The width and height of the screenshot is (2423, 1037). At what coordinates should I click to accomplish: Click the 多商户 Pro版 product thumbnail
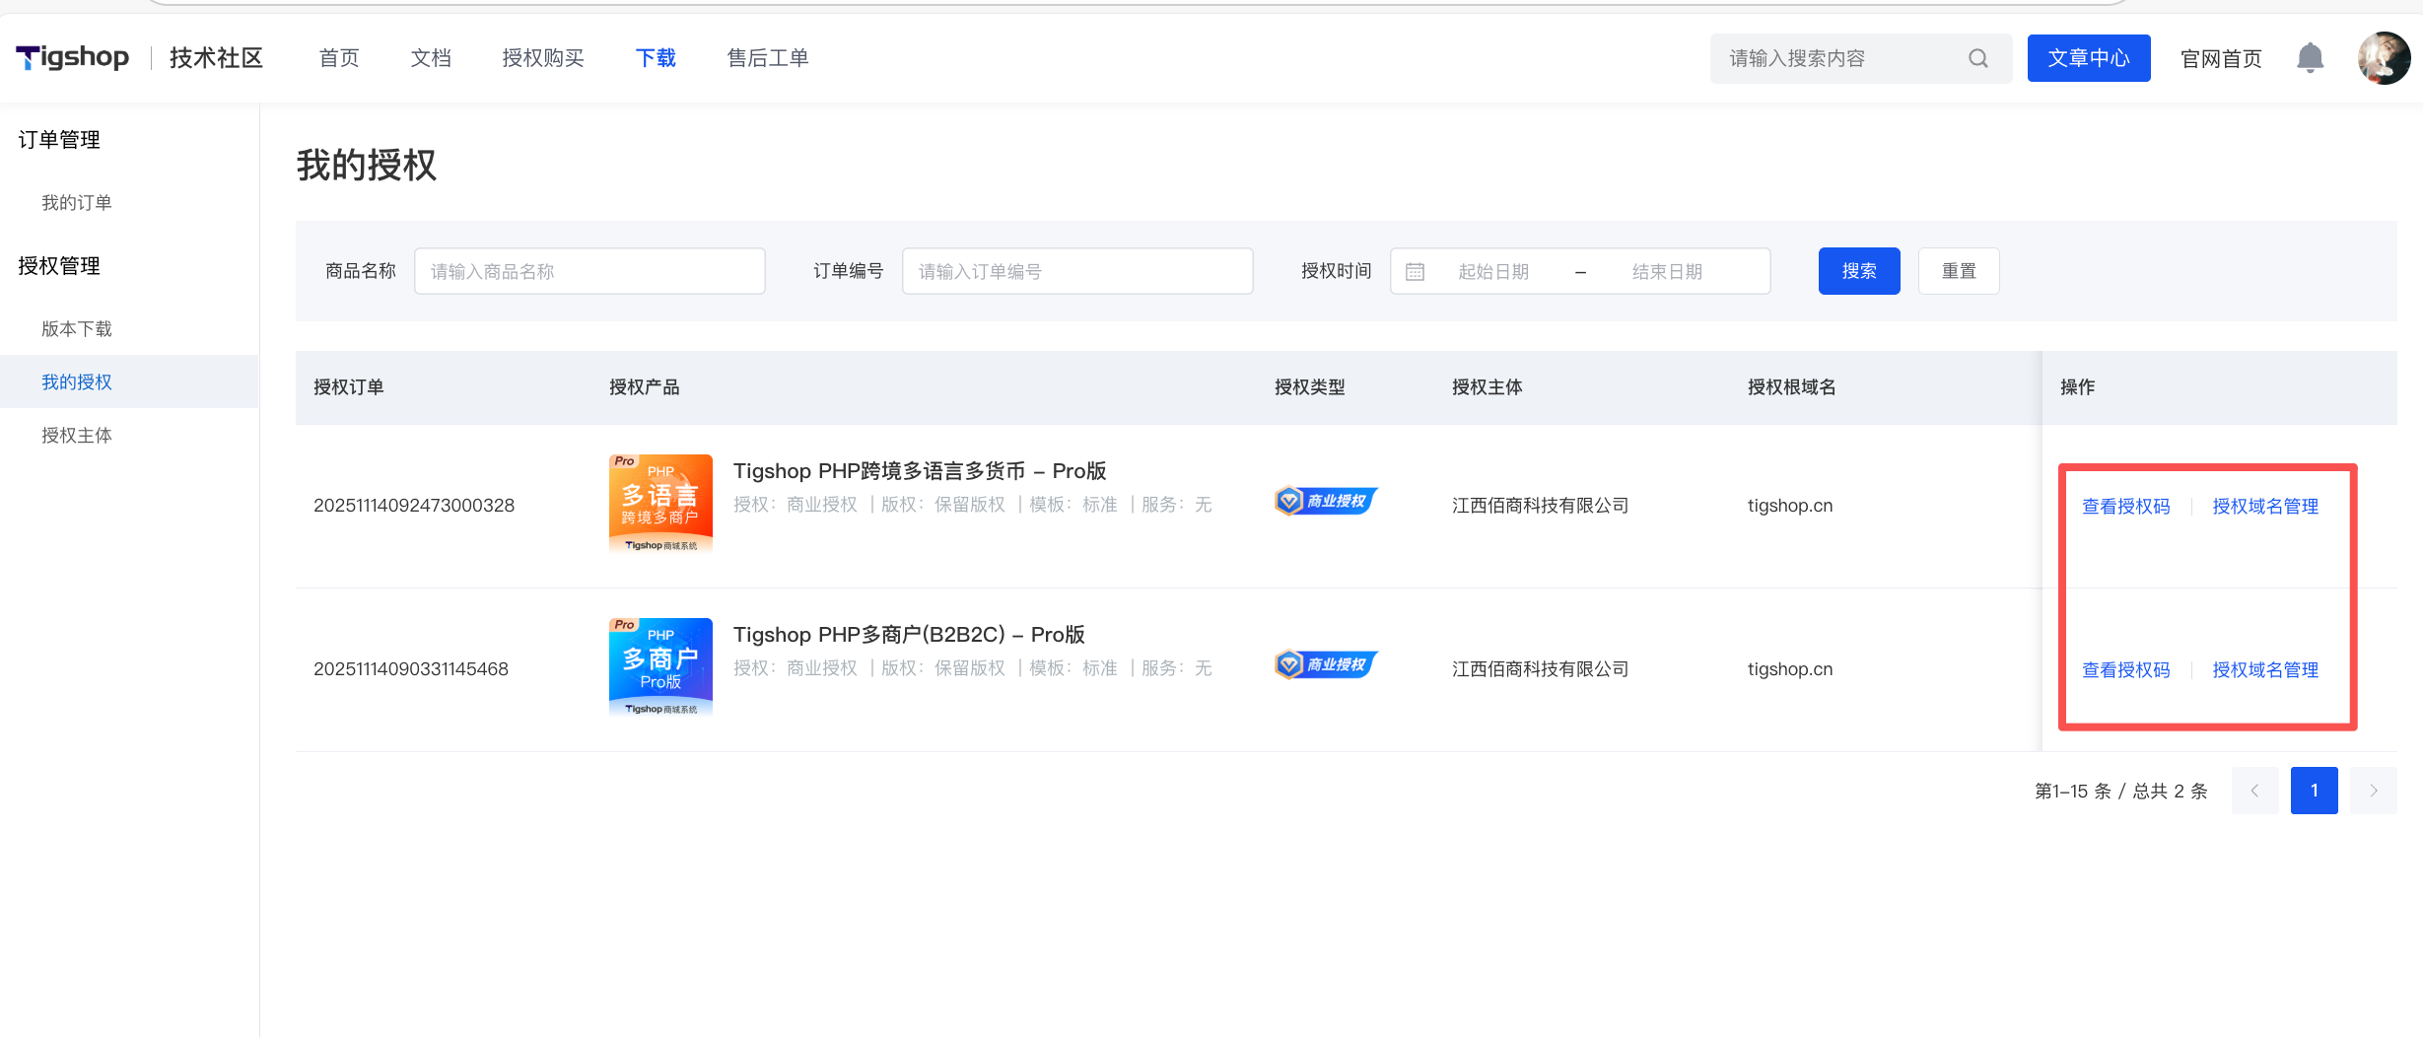[x=660, y=667]
